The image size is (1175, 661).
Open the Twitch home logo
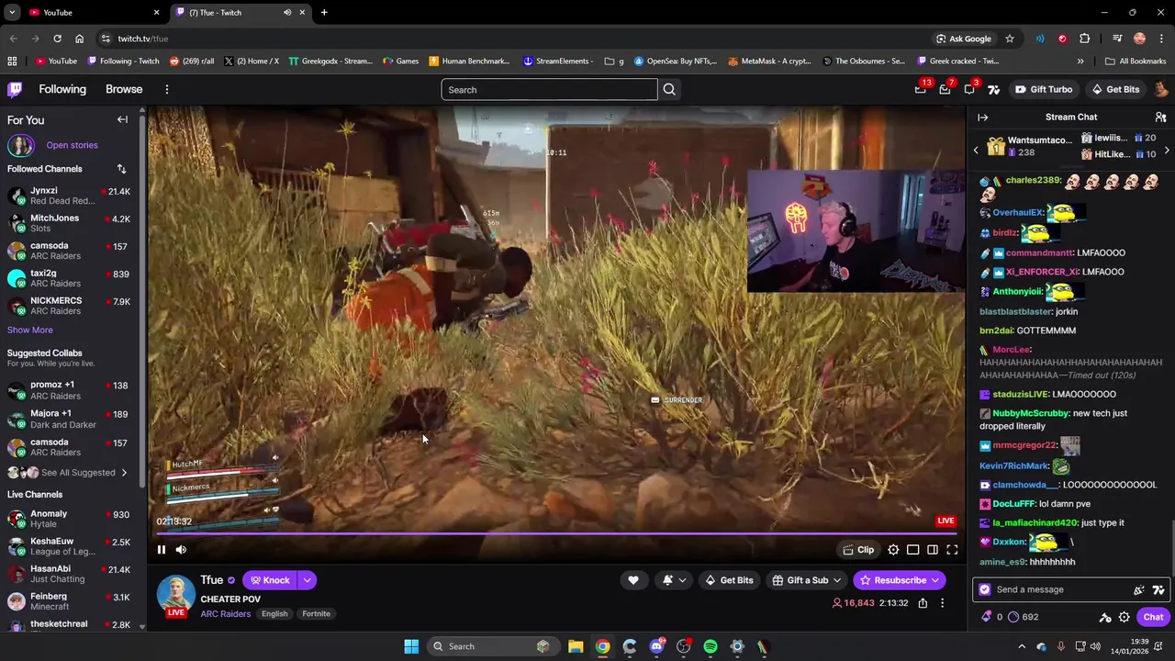[x=15, y=89]
